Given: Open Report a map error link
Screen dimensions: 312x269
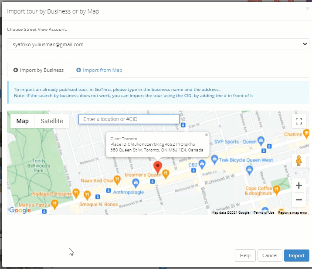Looking at the screenshot, I should tap(292, 212).
